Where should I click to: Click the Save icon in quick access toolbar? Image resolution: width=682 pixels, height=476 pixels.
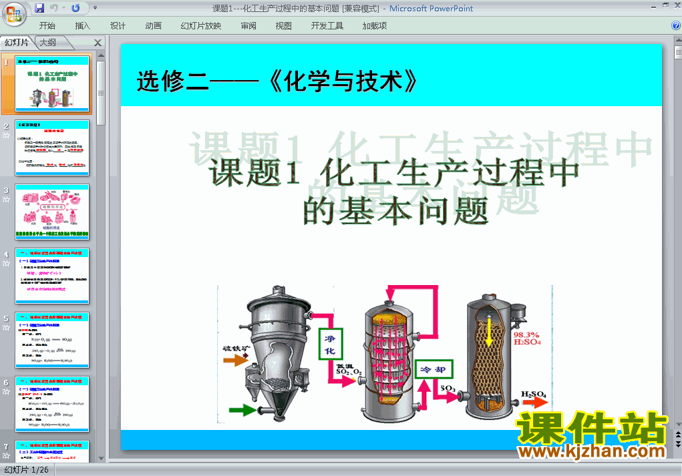tap(39, 8)
